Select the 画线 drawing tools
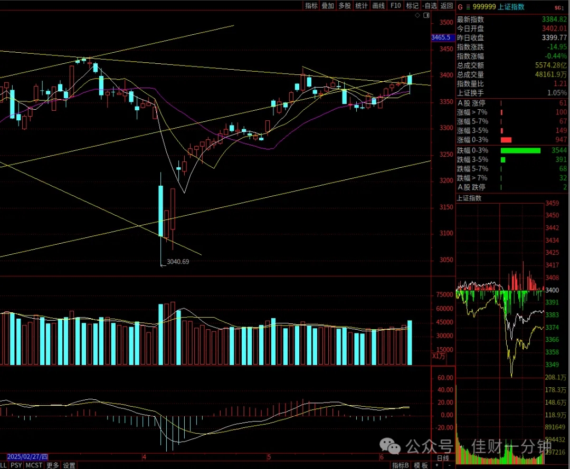570x469 pixels. (378, 5)
